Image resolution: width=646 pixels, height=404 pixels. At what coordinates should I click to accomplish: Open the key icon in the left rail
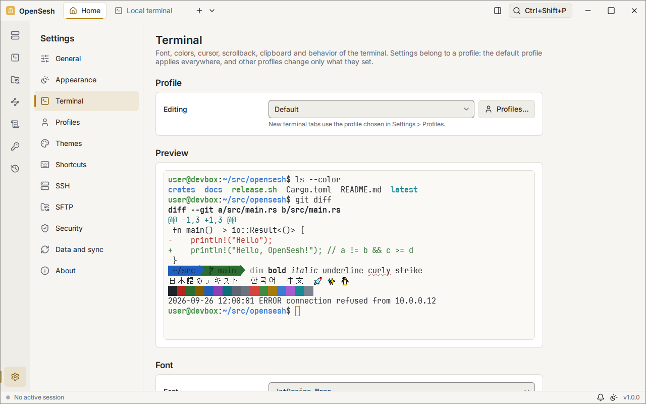pyautogui.click(x=15, y=146)
